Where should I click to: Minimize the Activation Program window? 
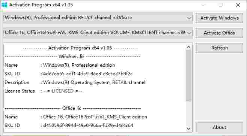(x=204, y=5)
